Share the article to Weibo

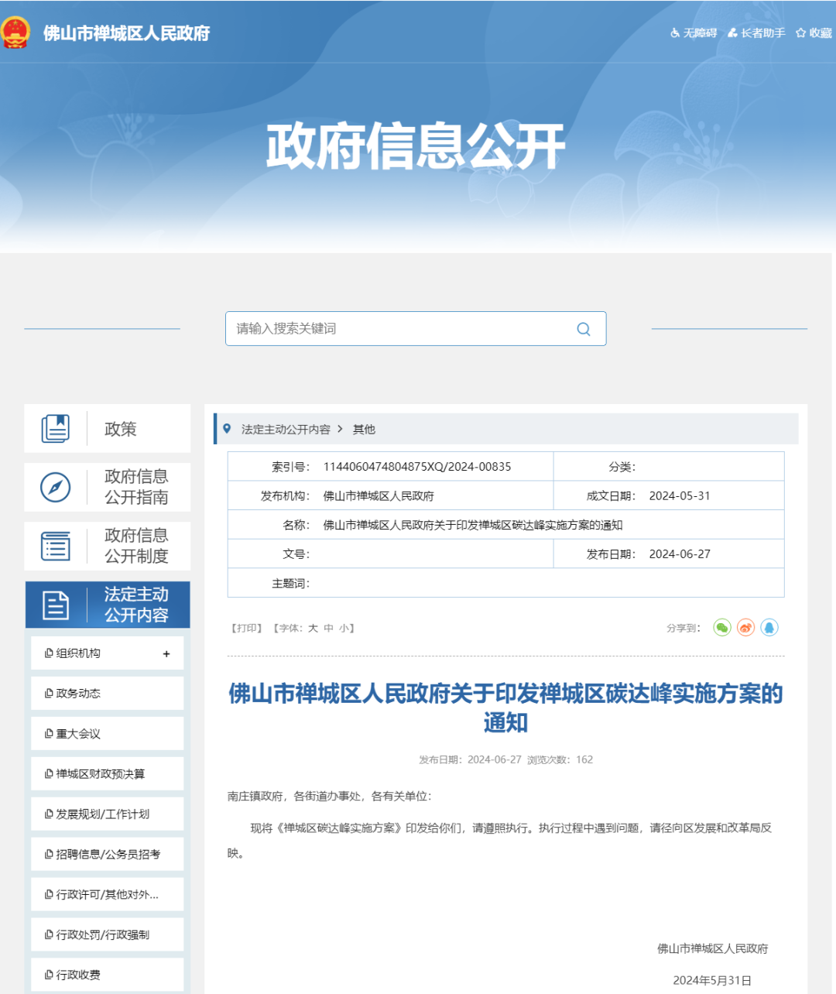point(745,628)
